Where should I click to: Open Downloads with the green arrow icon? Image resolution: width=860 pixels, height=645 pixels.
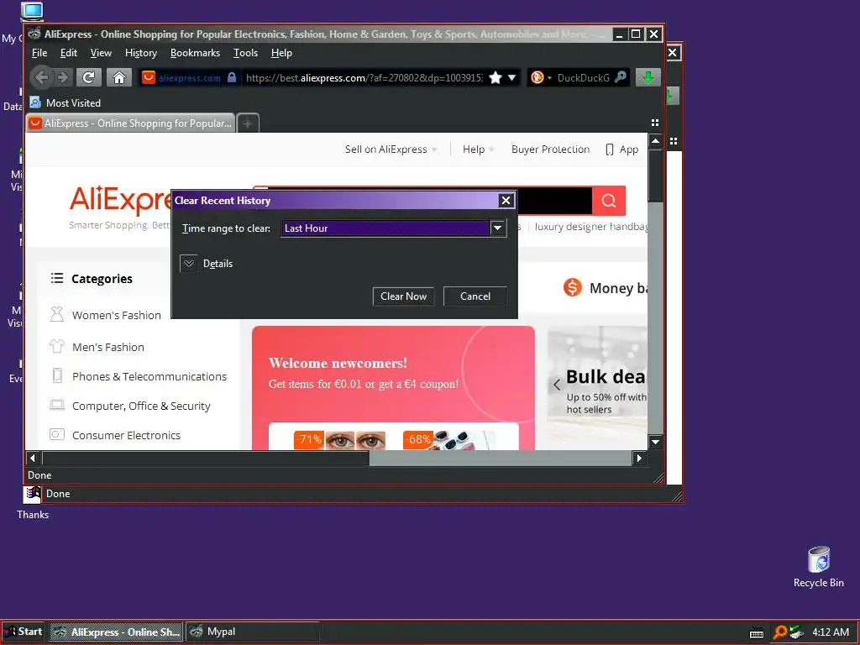click(x=648, y=77)
